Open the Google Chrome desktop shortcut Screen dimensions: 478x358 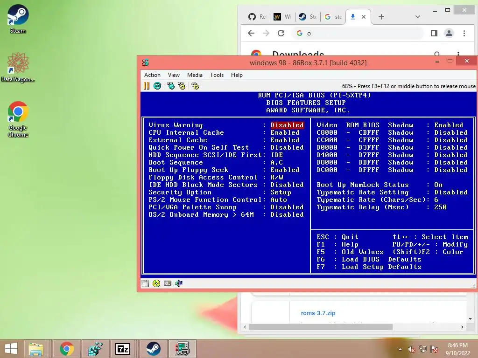(x=18, y=119)
